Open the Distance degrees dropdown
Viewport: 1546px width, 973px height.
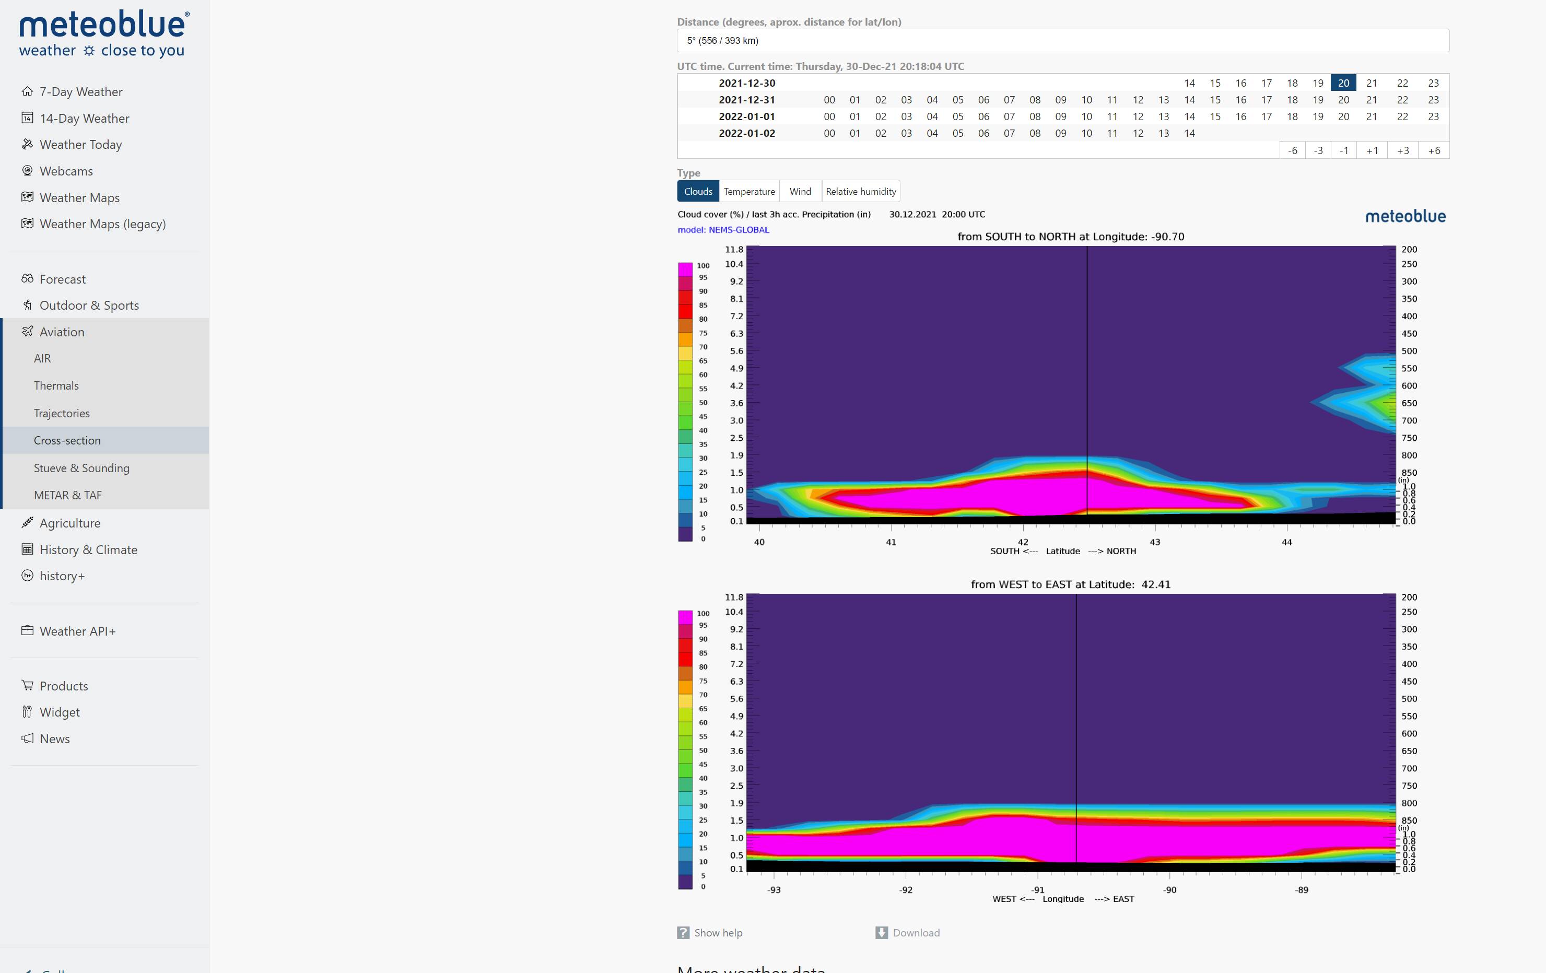[x=1062, y=40]
